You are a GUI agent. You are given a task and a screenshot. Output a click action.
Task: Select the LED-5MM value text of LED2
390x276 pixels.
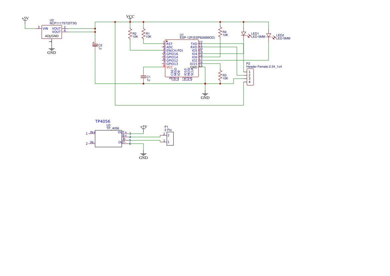(283, 39)
